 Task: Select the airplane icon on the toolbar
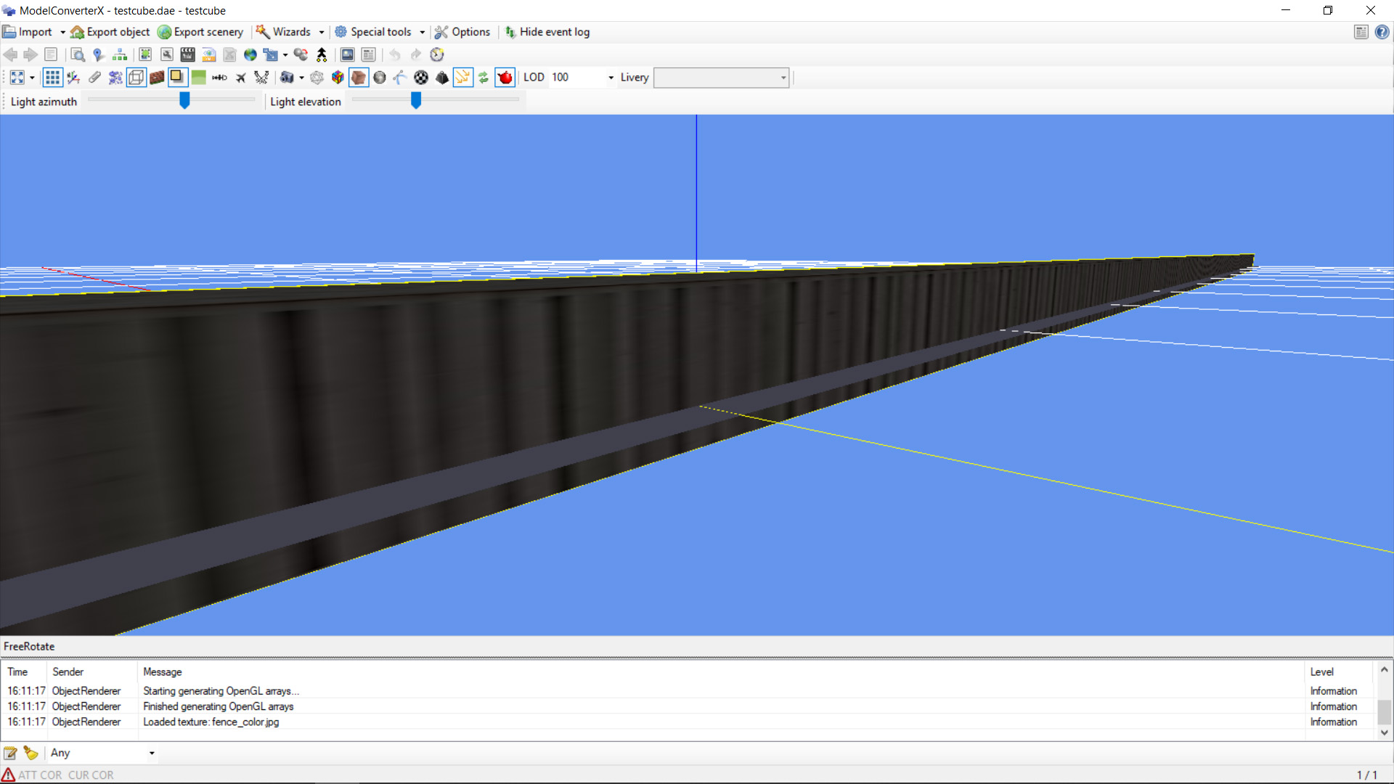click(x=241, y=77)
